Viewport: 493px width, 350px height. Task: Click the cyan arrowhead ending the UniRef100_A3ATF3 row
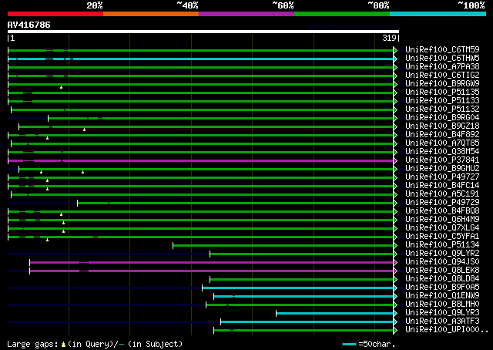tap(395, 321)
